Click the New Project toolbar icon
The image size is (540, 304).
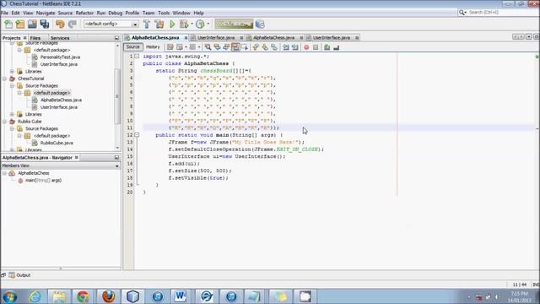[x=20, y=24]
